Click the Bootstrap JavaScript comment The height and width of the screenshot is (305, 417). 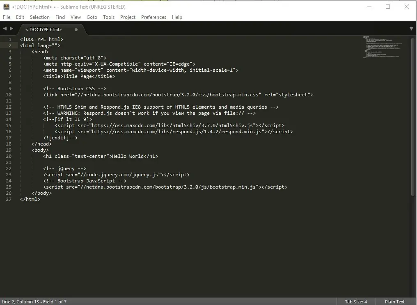pos(85,181)
